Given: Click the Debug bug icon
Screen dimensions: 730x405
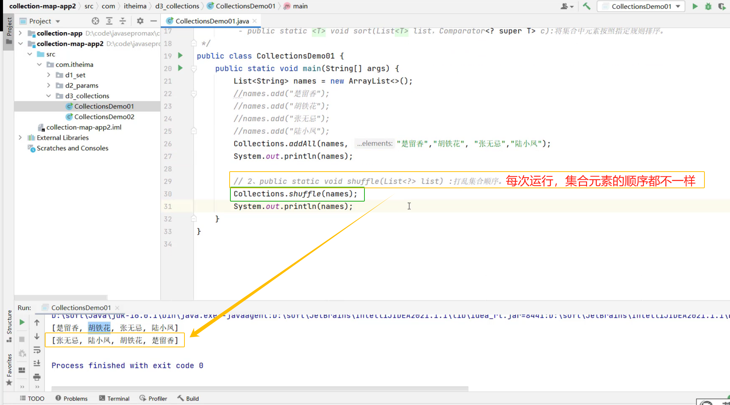Looking at the screenshot, I should (x=708, y=6).
